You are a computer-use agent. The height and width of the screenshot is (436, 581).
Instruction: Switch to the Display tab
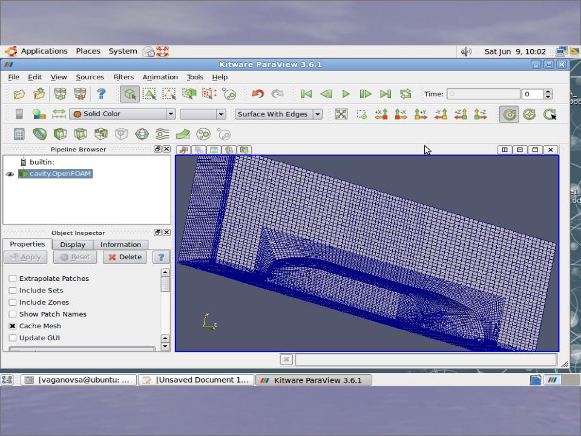point(73,245)
